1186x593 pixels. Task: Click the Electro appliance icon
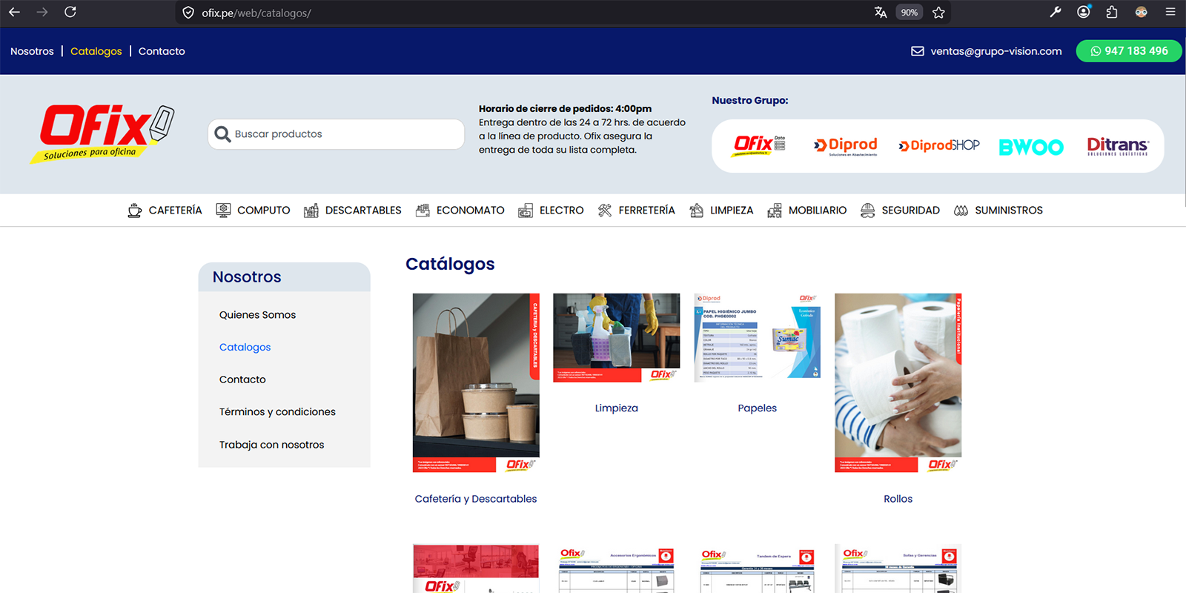tap(526, 211)
